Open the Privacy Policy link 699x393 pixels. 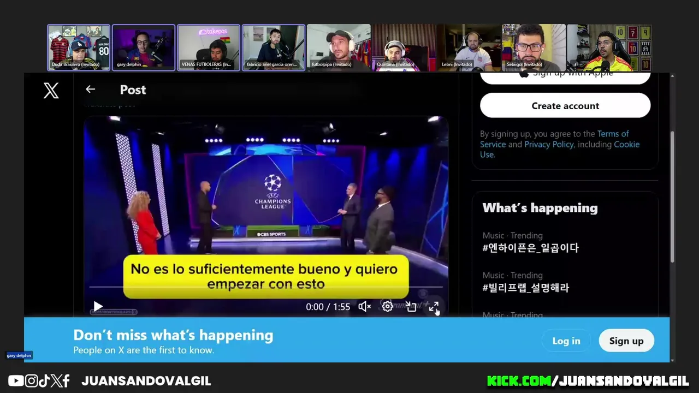(x=549, y=144)
